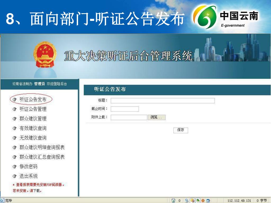
Task: Click hand icon beside 有效建议查询
Action: pos(15,128)
